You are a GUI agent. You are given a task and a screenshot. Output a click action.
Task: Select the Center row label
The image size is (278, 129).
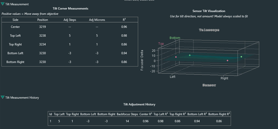tap(15, 27)
